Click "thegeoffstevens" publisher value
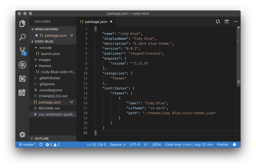Screen dimensions: 256x168 point(145,53)
